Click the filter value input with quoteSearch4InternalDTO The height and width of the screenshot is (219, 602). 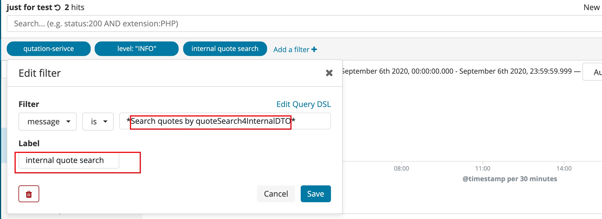pyautogui.click(x=225, y=121)
